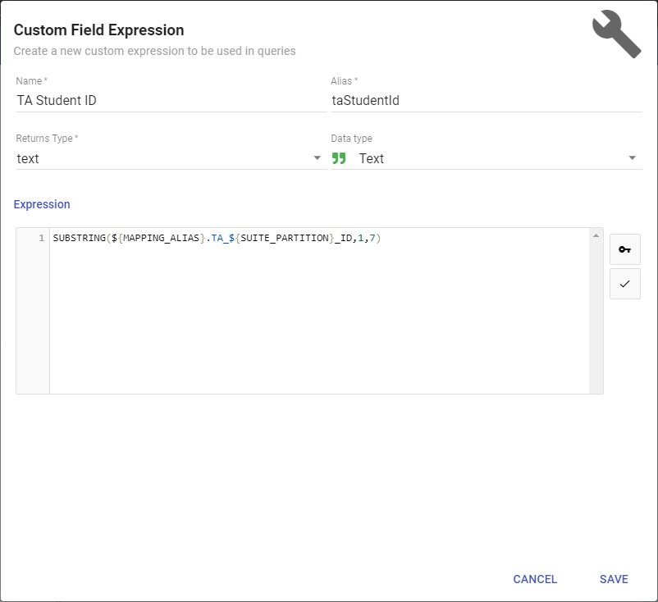
Task: Click the expression editor scrollbar up arrow
Action: coord(596,235)
